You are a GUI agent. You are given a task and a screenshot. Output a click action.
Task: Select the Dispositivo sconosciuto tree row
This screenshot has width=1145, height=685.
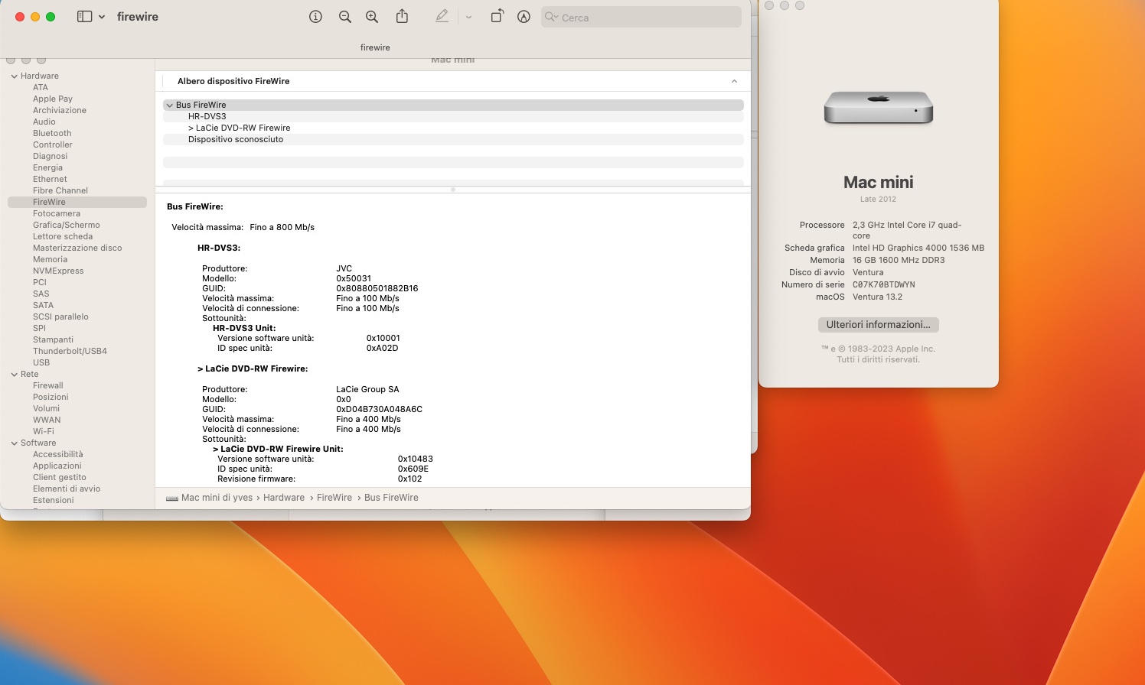453,140
